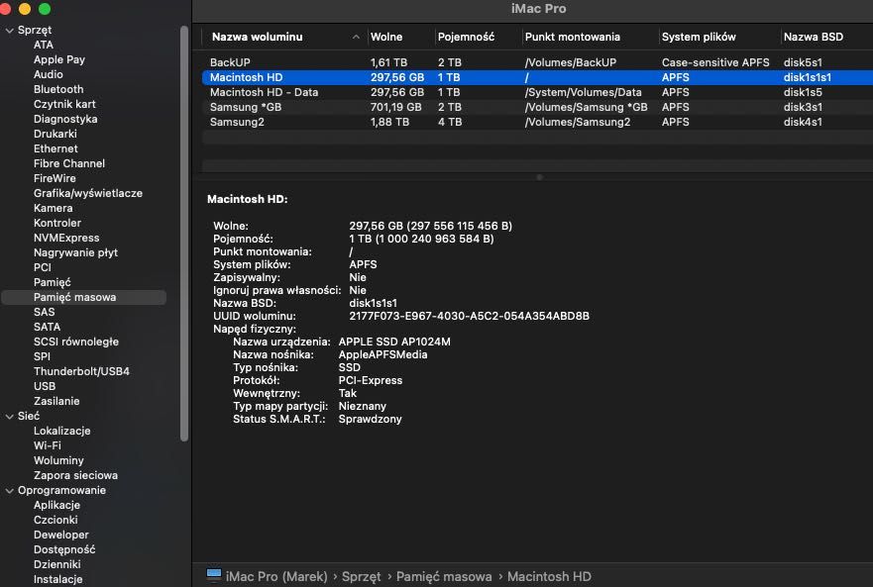Collapse the Oprogramowanie section chevron
Image resolution: width=873 pixels, height=587 pixels.
[x=10, y=491]
